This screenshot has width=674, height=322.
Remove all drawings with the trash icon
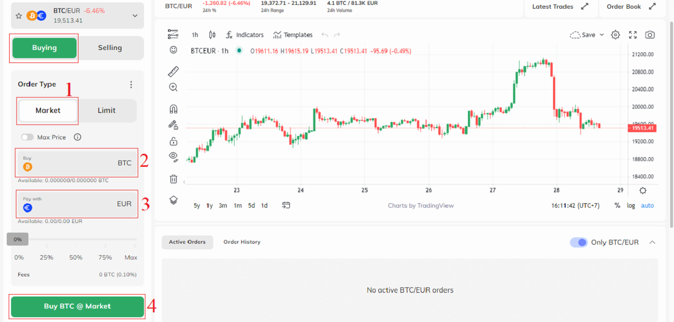(173, 178)
